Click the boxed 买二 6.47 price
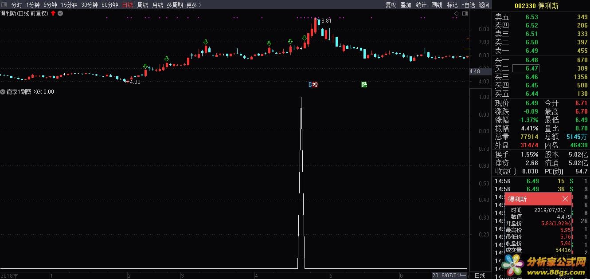This screenshot has height=279, width=590. (x=526, y=68)
